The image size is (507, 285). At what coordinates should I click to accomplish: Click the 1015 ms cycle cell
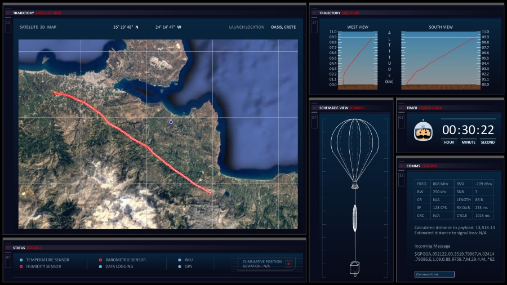(483, 216)
